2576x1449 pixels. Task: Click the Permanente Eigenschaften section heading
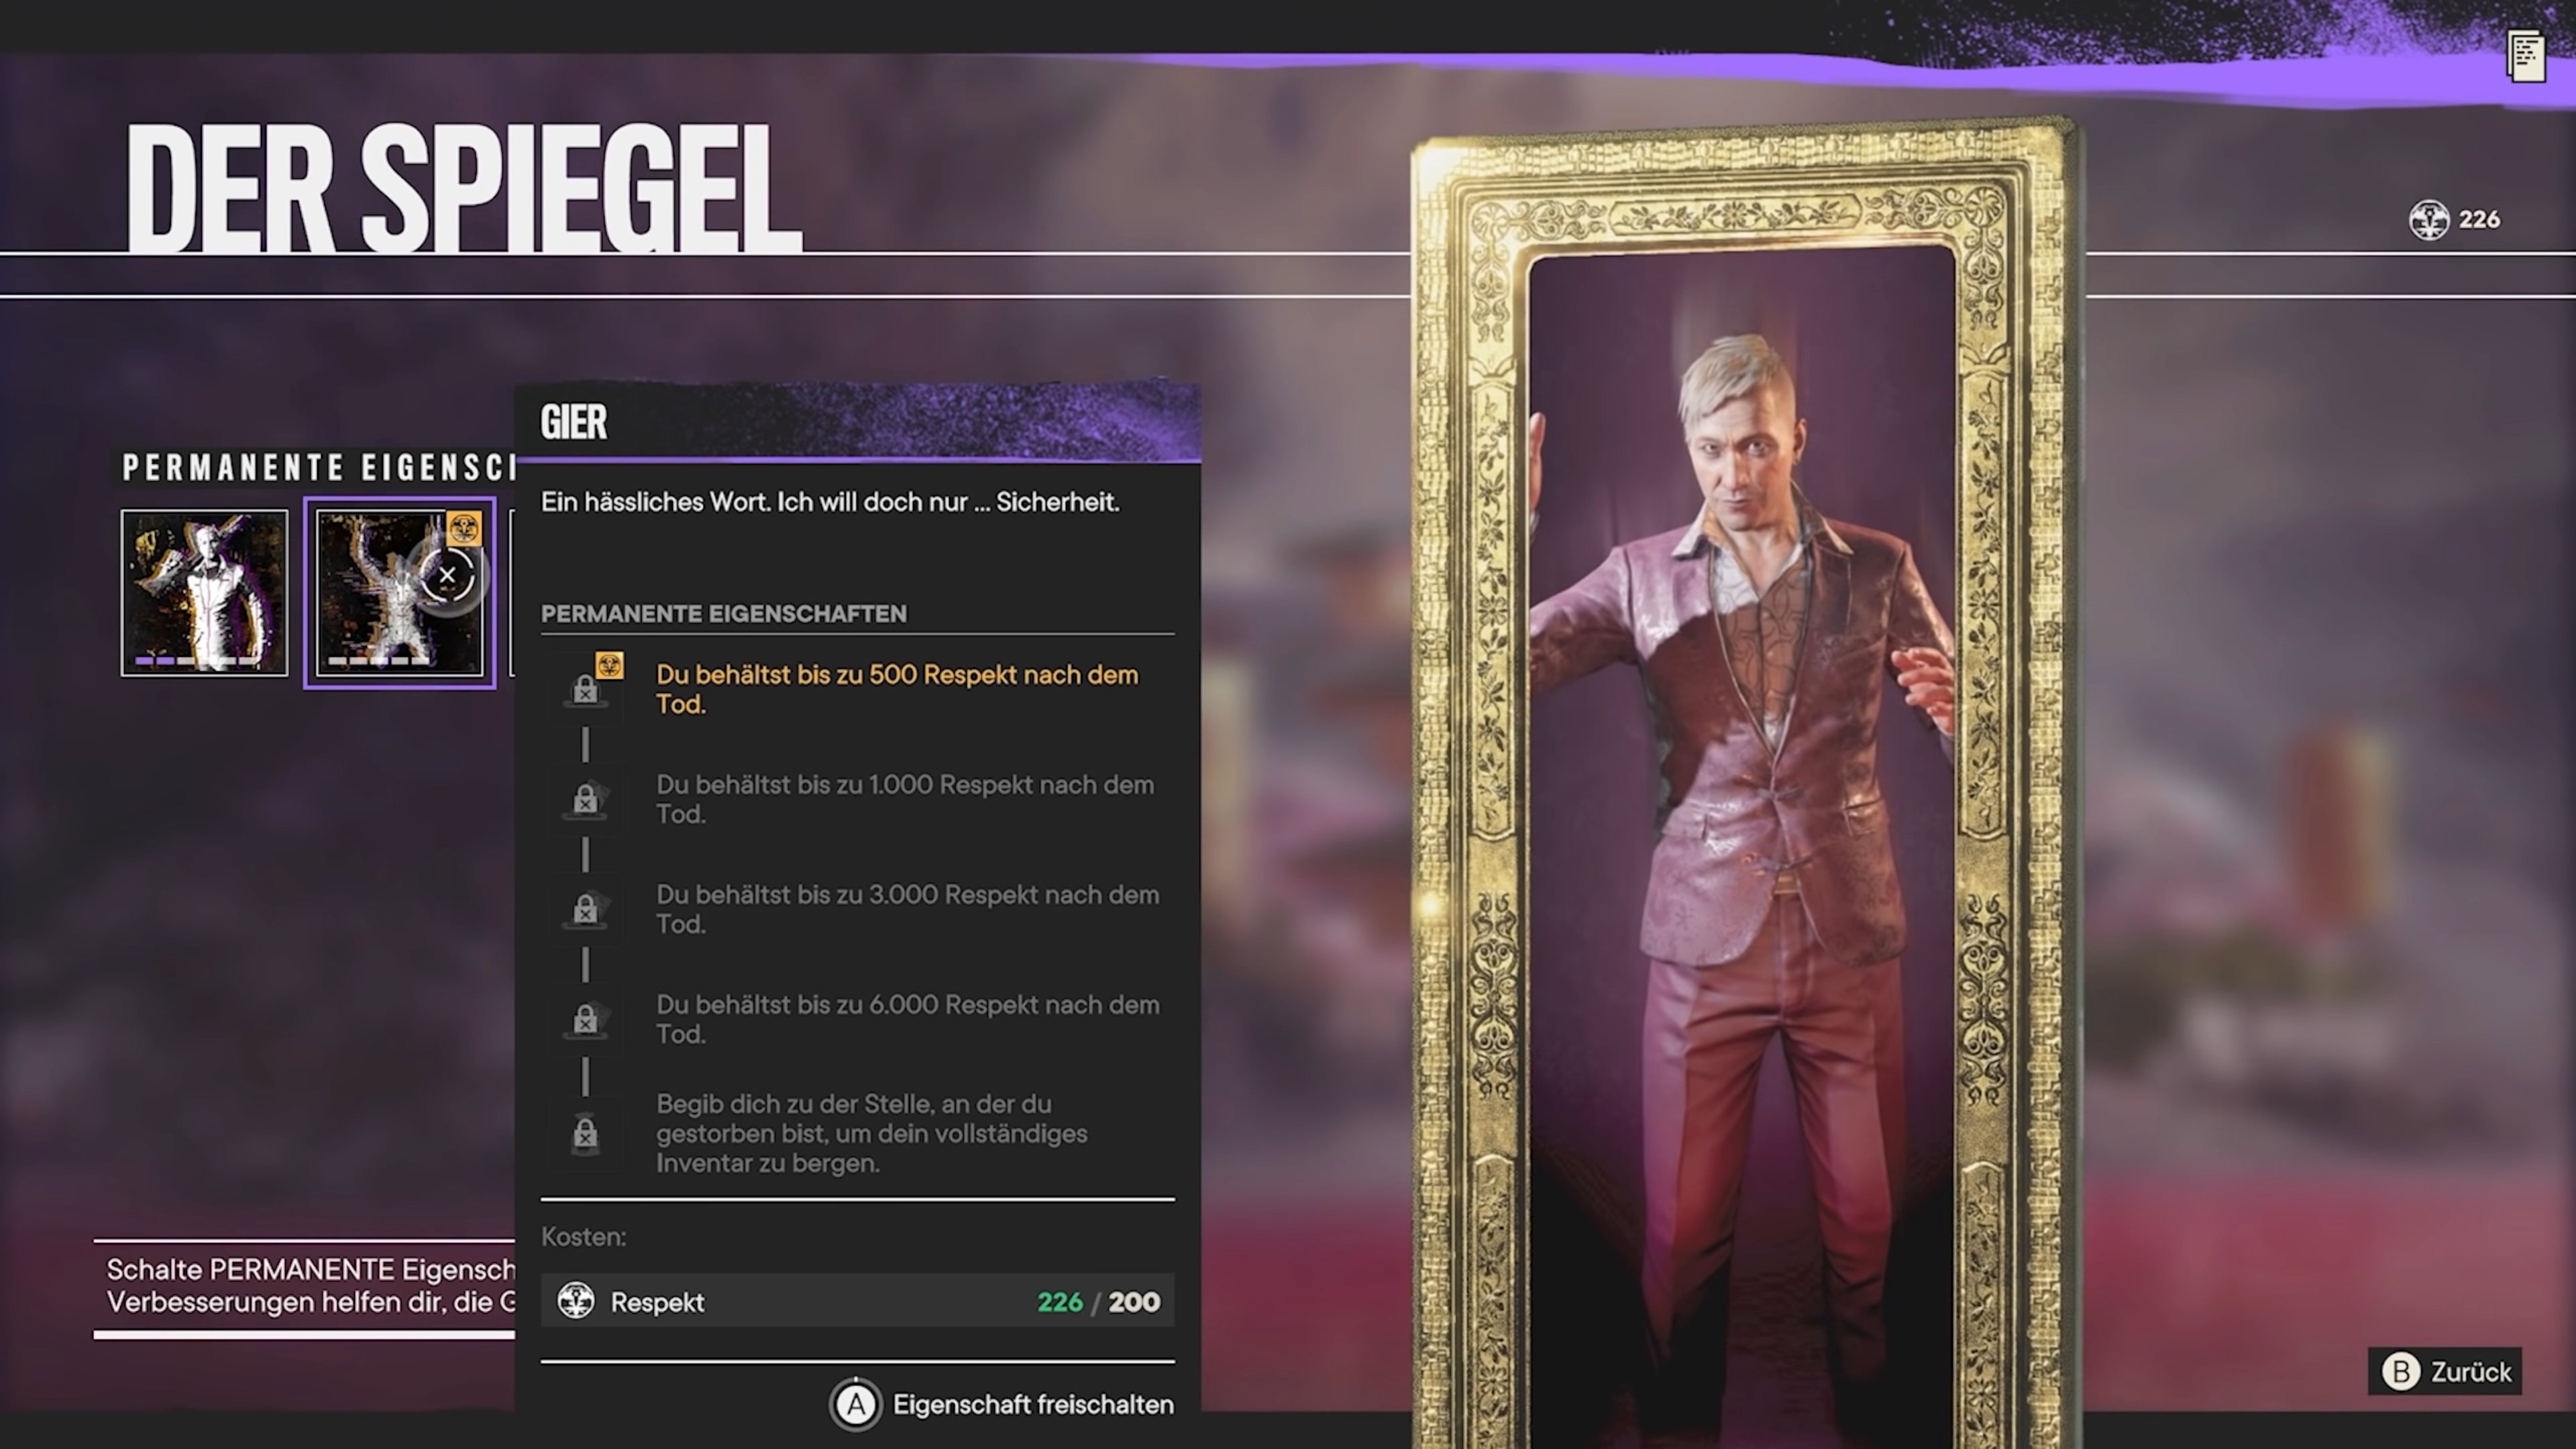pos(724,614)
